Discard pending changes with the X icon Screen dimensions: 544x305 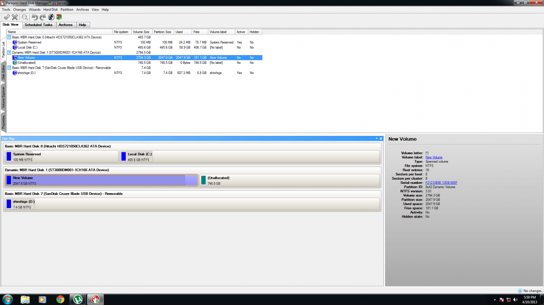(15, 17)
